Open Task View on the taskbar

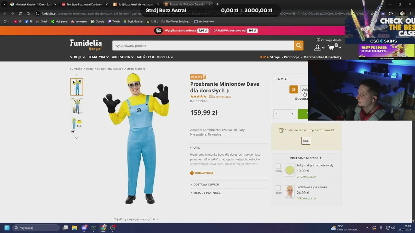[x=65, y=228]
